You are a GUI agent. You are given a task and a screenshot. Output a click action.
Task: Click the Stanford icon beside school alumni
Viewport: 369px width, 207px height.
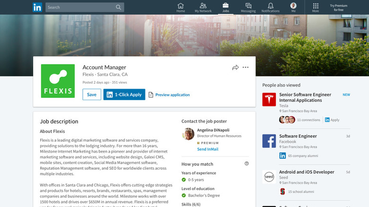[282, 191]
